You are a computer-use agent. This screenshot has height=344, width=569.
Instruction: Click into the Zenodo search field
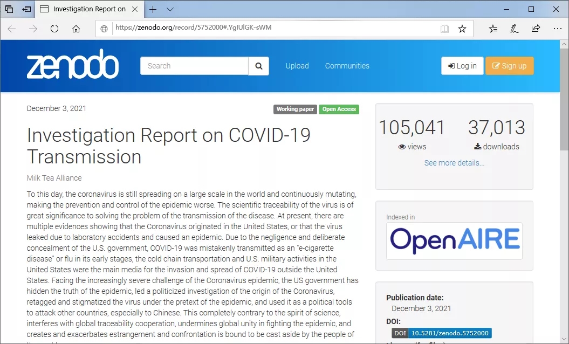pyautogui.click(x=194, y=66)
